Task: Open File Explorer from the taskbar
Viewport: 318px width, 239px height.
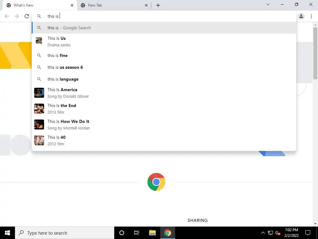Action: coord(152,233)
